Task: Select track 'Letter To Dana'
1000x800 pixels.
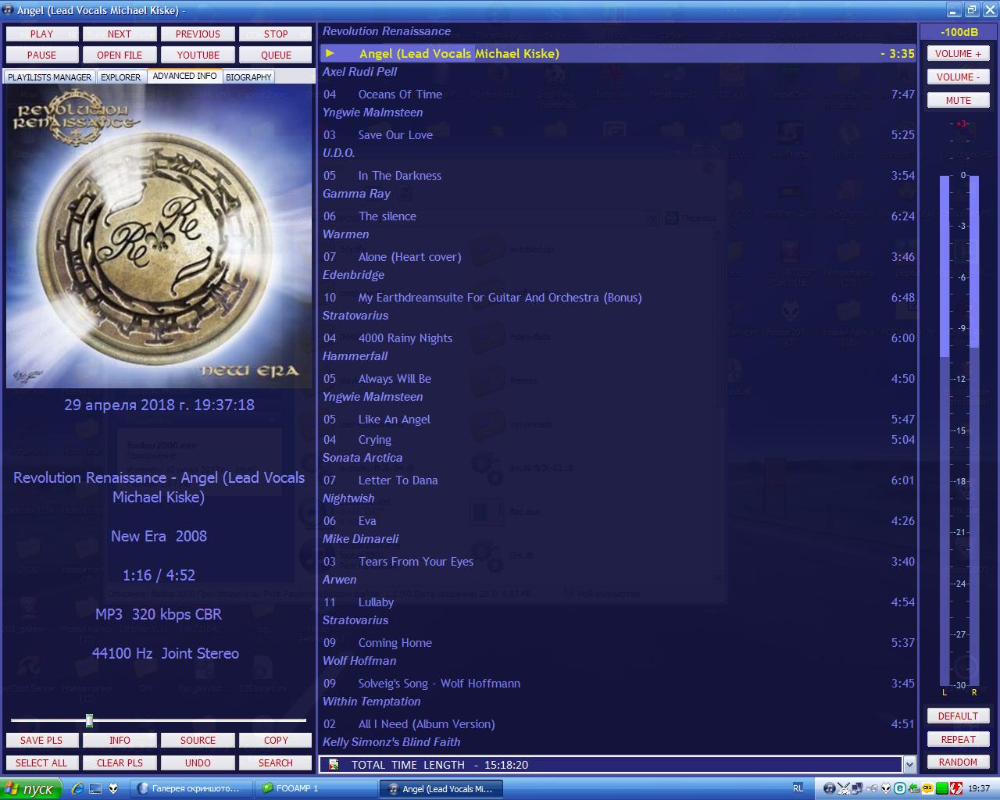Action: [x=618, y=480]
